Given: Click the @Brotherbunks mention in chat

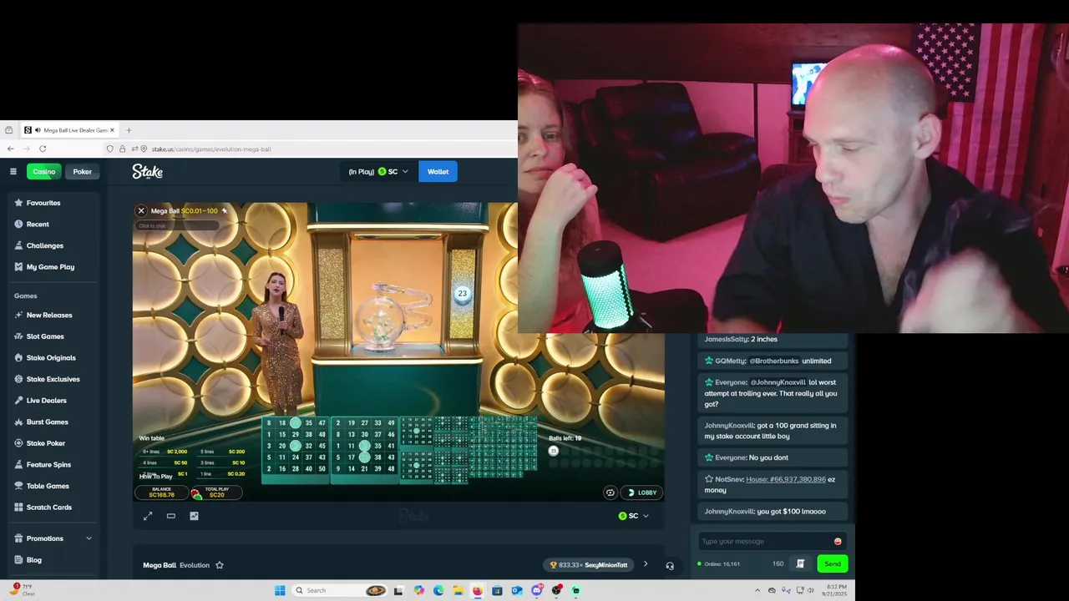Looking at the screenshot, I should tap(773, 361).
